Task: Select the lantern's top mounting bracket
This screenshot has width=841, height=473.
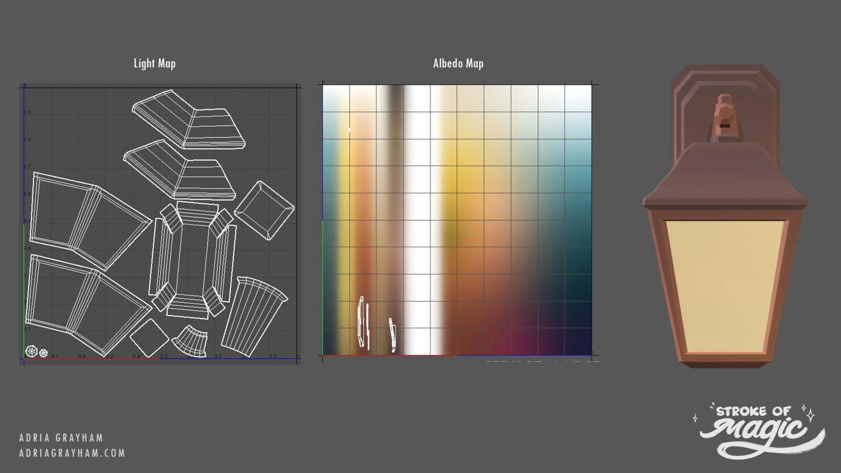Action: point(724,119)
